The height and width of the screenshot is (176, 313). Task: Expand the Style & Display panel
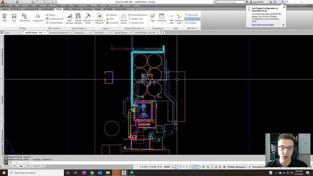pyautogui.click(x=79, y=28)
